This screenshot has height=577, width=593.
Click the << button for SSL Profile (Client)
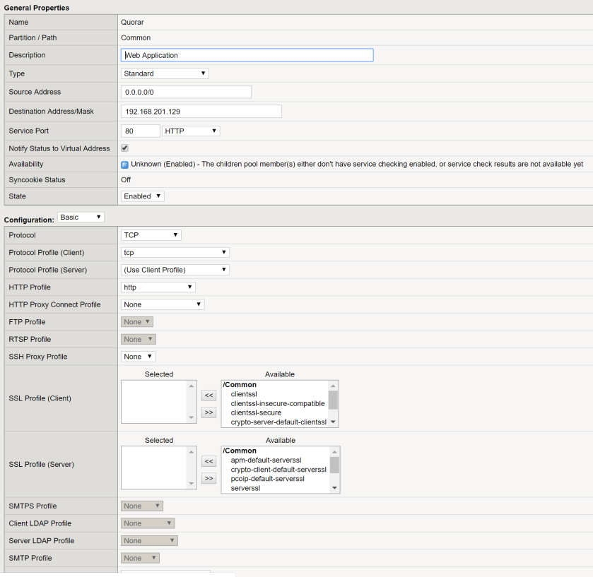tap(209, 395)
